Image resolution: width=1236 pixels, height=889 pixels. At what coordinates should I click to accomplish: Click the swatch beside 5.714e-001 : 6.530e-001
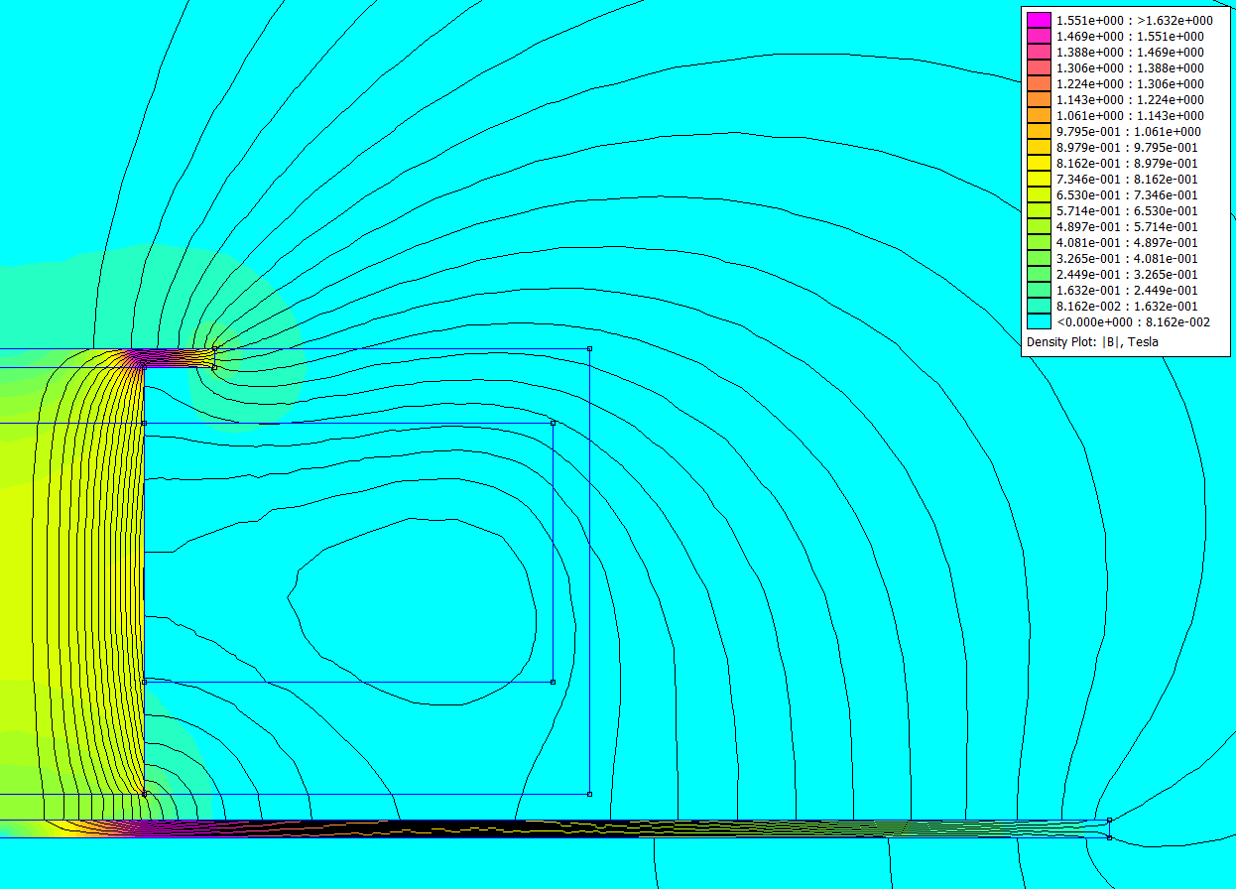pyautogui.click(x=1039, y=210)
